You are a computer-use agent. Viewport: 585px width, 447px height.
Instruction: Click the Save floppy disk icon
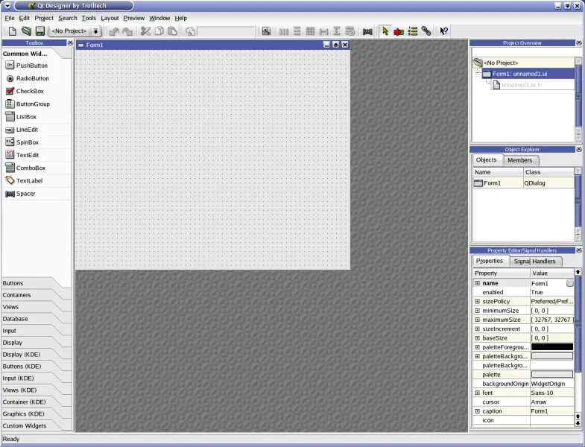40,31
